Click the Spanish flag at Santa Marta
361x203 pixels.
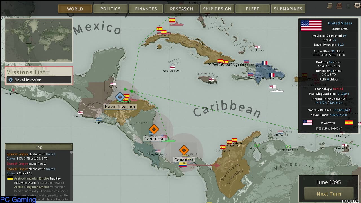tap(234, 140)
